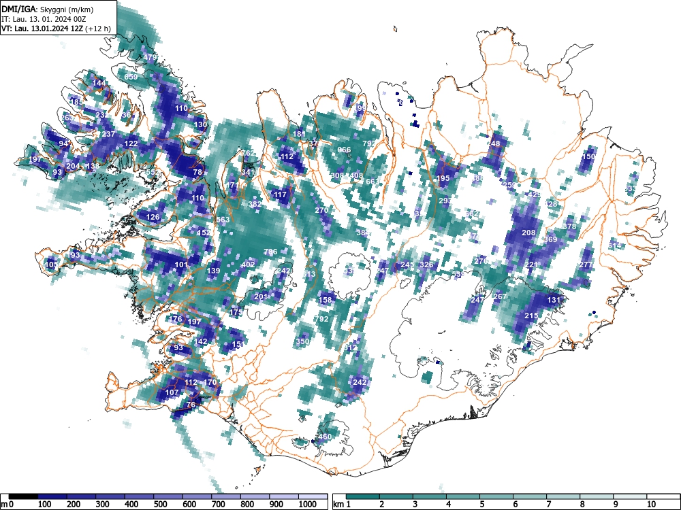Click the visibility value 142
Viewport: 681px width, 510px height.
click(x=201, y=341)
